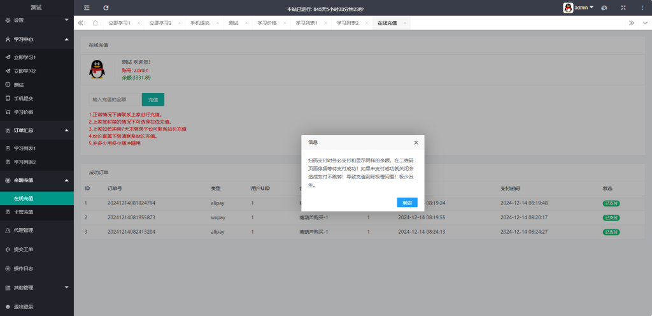This screenshot has width=652, height=316.
Task: Open the admin user dropdown
Action: (x=578, y=8)
